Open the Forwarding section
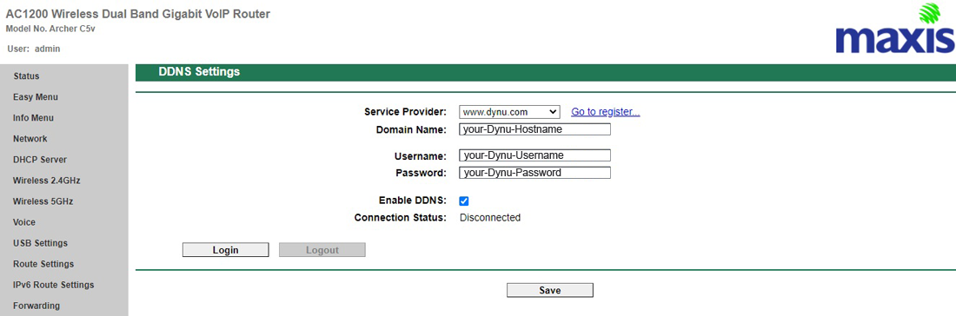Viewport: 956px width, 316px height. point(37,306)
